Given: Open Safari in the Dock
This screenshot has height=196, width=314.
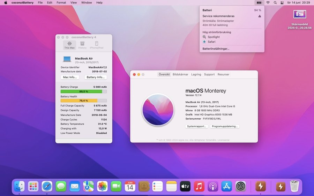Looking at the screenshot, I should coord(47,186).
